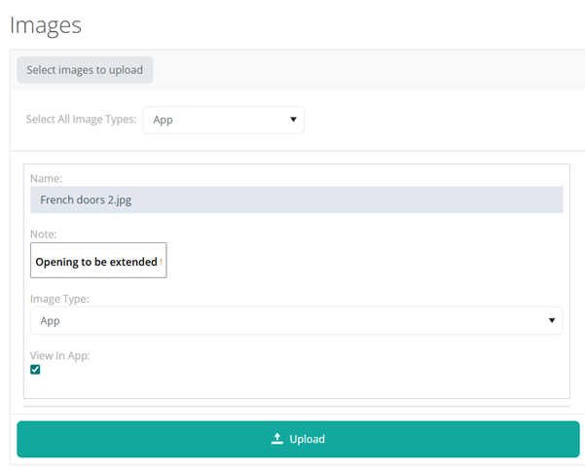Click the Select All Image Types dropdown arrow
585x470 pixels.
coord(293,120)
